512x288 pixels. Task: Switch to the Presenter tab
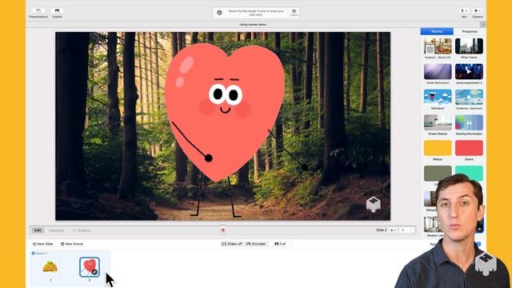pyautogui.click(x=470, y=31)
